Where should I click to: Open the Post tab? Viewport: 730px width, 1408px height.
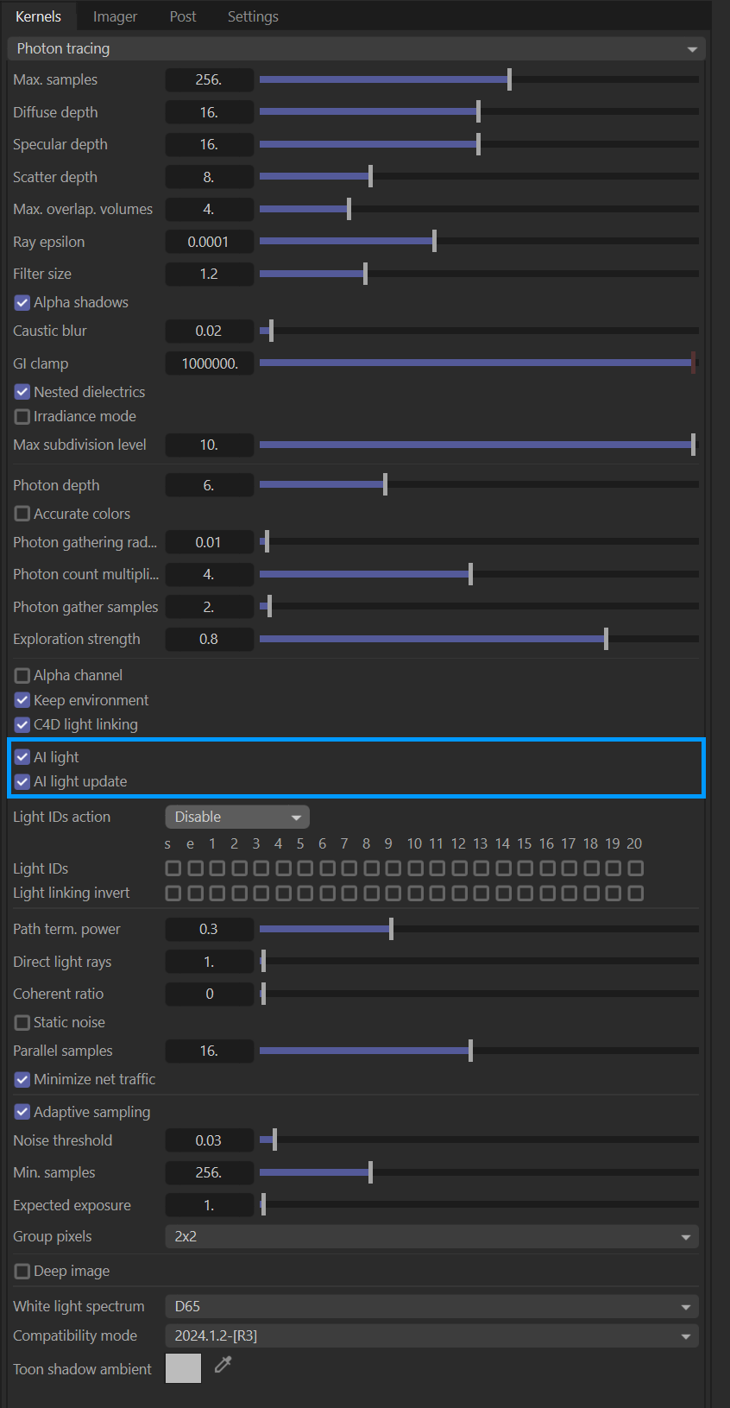(x=182, y=16)
